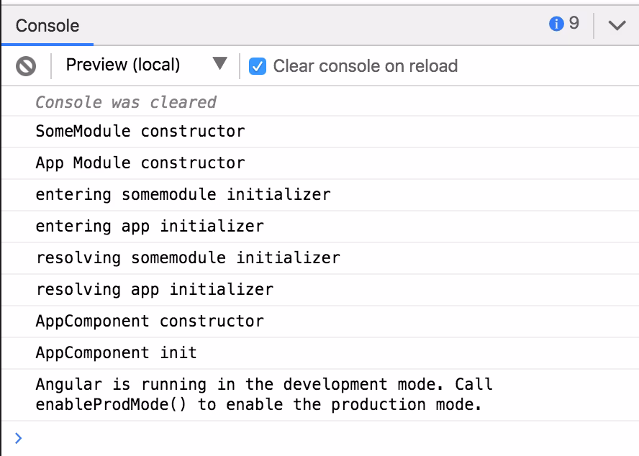Image resolution: width=639 pixels, height=456 pixels.
Task: Click the "entering somemodule initializer" log line
Action: pyautogui.click(x=183, y=195)
